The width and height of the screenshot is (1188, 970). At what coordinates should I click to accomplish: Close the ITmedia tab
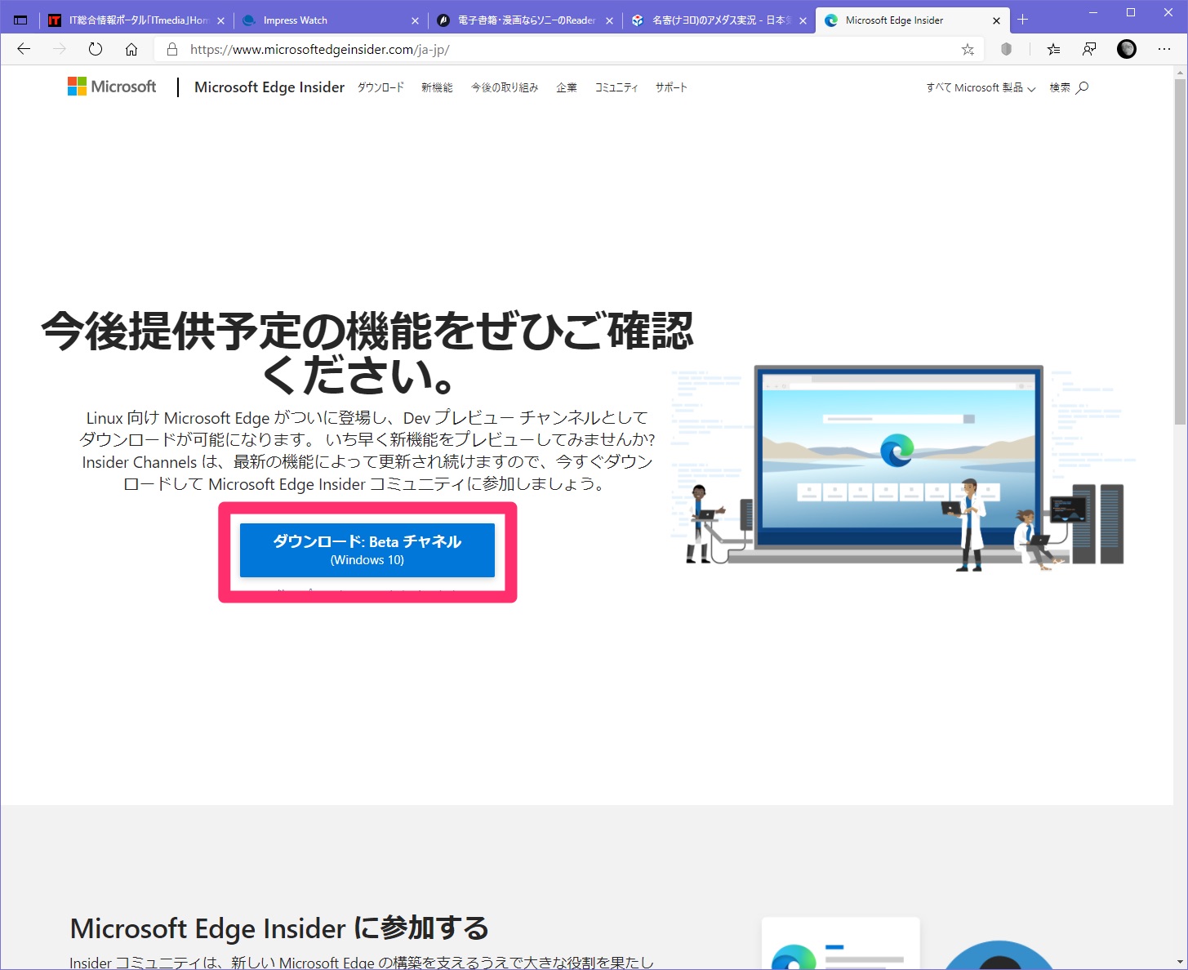(220, 20)
